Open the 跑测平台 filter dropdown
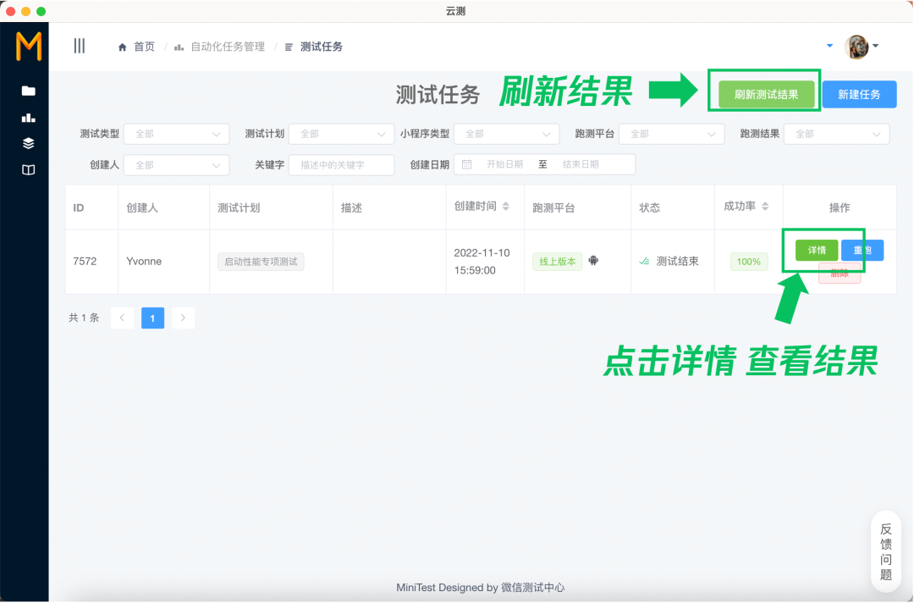Viewport: 914px width, 603px height. [x=671, y=134]
